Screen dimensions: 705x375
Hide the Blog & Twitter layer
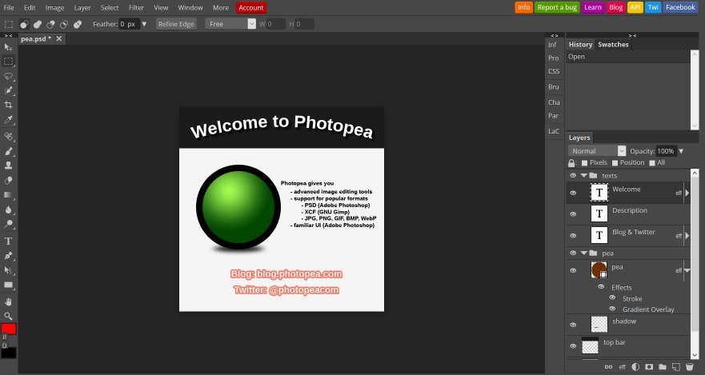click(x=573, y=236)
